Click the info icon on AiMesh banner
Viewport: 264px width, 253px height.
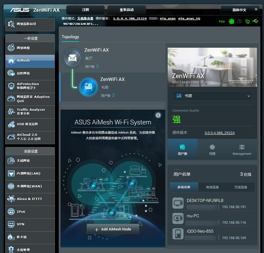point(158,115)
